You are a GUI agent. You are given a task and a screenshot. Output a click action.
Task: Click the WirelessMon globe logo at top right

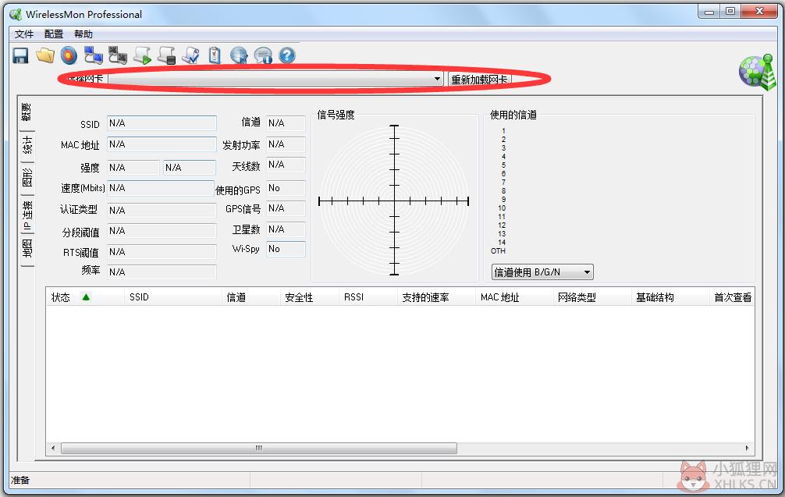coord(758,73)
